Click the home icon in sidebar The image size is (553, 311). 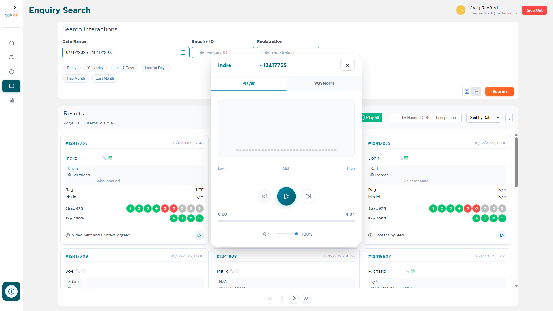point(12,43)
